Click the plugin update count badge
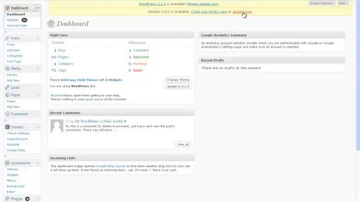The width and height of the screenshot is (360, 202). click(x=28, y=199)
